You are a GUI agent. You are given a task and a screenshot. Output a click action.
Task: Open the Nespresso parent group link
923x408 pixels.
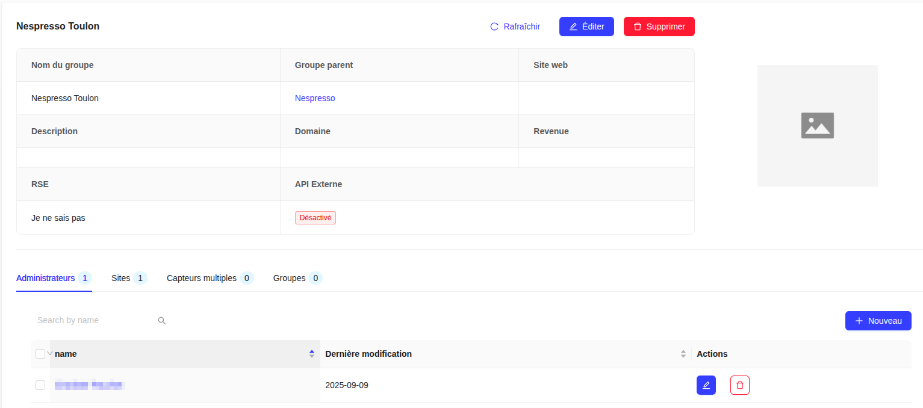315,98
